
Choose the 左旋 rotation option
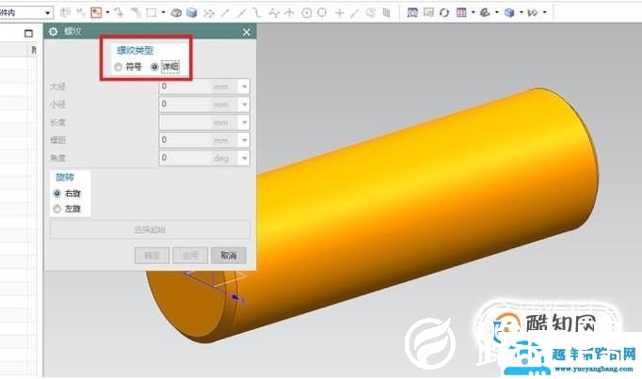click(x=58, y=208)
